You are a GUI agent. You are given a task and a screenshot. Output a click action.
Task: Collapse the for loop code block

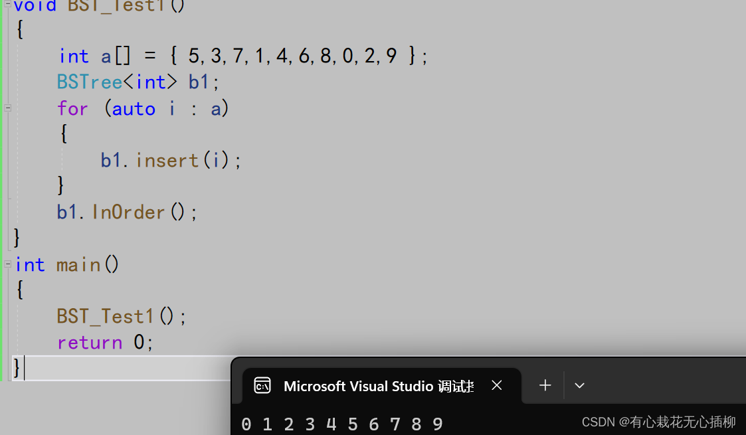[x=9, y=108]
